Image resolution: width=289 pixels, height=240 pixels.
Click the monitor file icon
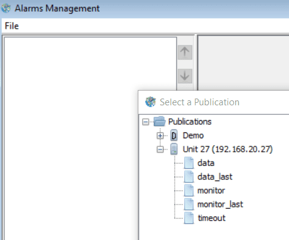[189, 190]
